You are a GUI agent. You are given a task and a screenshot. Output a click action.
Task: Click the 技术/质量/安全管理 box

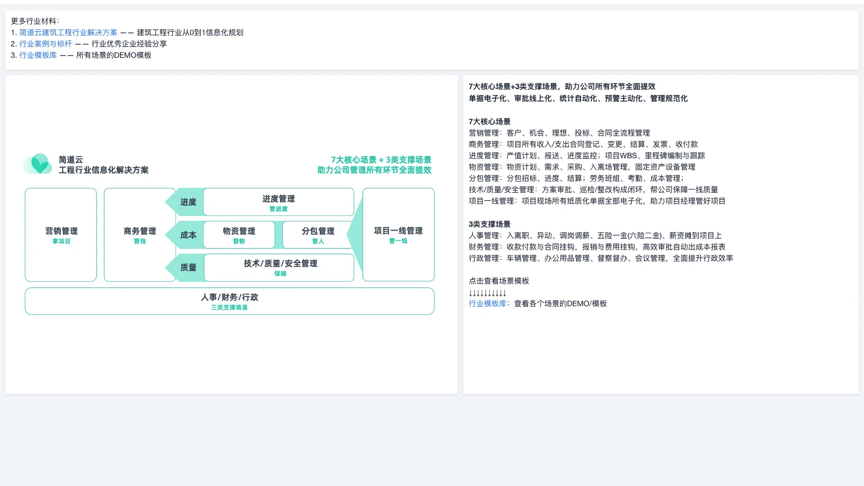(x=279, y=267)
